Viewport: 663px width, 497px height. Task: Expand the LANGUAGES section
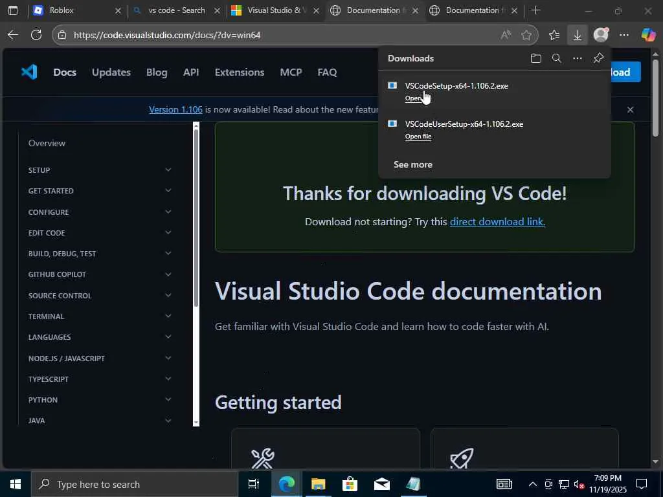pos(168,337)
